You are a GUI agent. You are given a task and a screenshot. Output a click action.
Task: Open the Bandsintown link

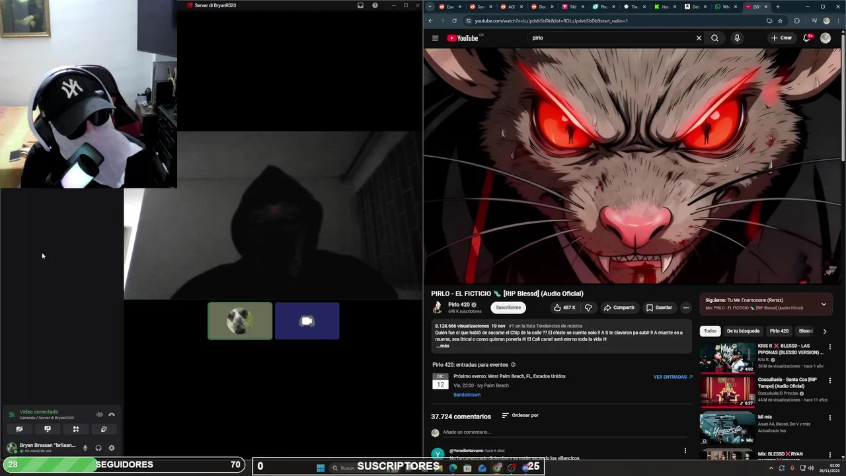click(x=467, y=395)
